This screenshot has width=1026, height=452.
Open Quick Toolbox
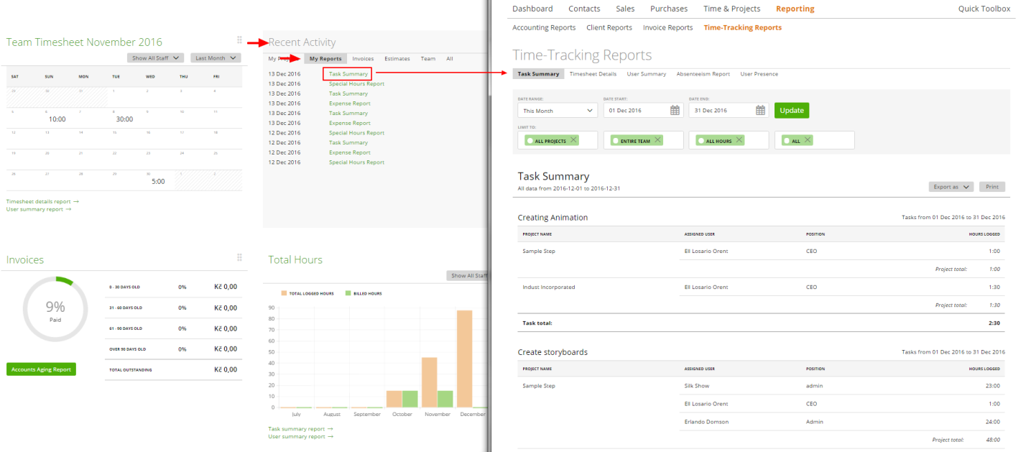pos(984,9)
